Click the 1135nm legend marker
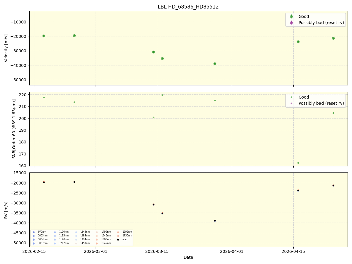The height and width of the screenshot is (264, 352). point(55,236)
